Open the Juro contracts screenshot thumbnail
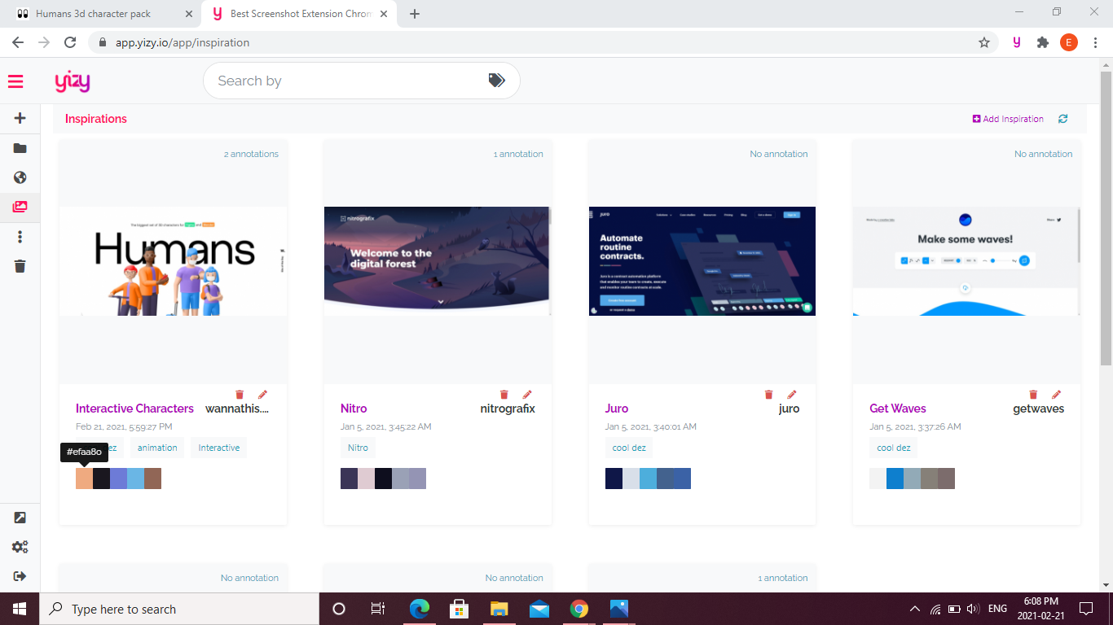Screen dimensions: 1113x625 point(702,261)
